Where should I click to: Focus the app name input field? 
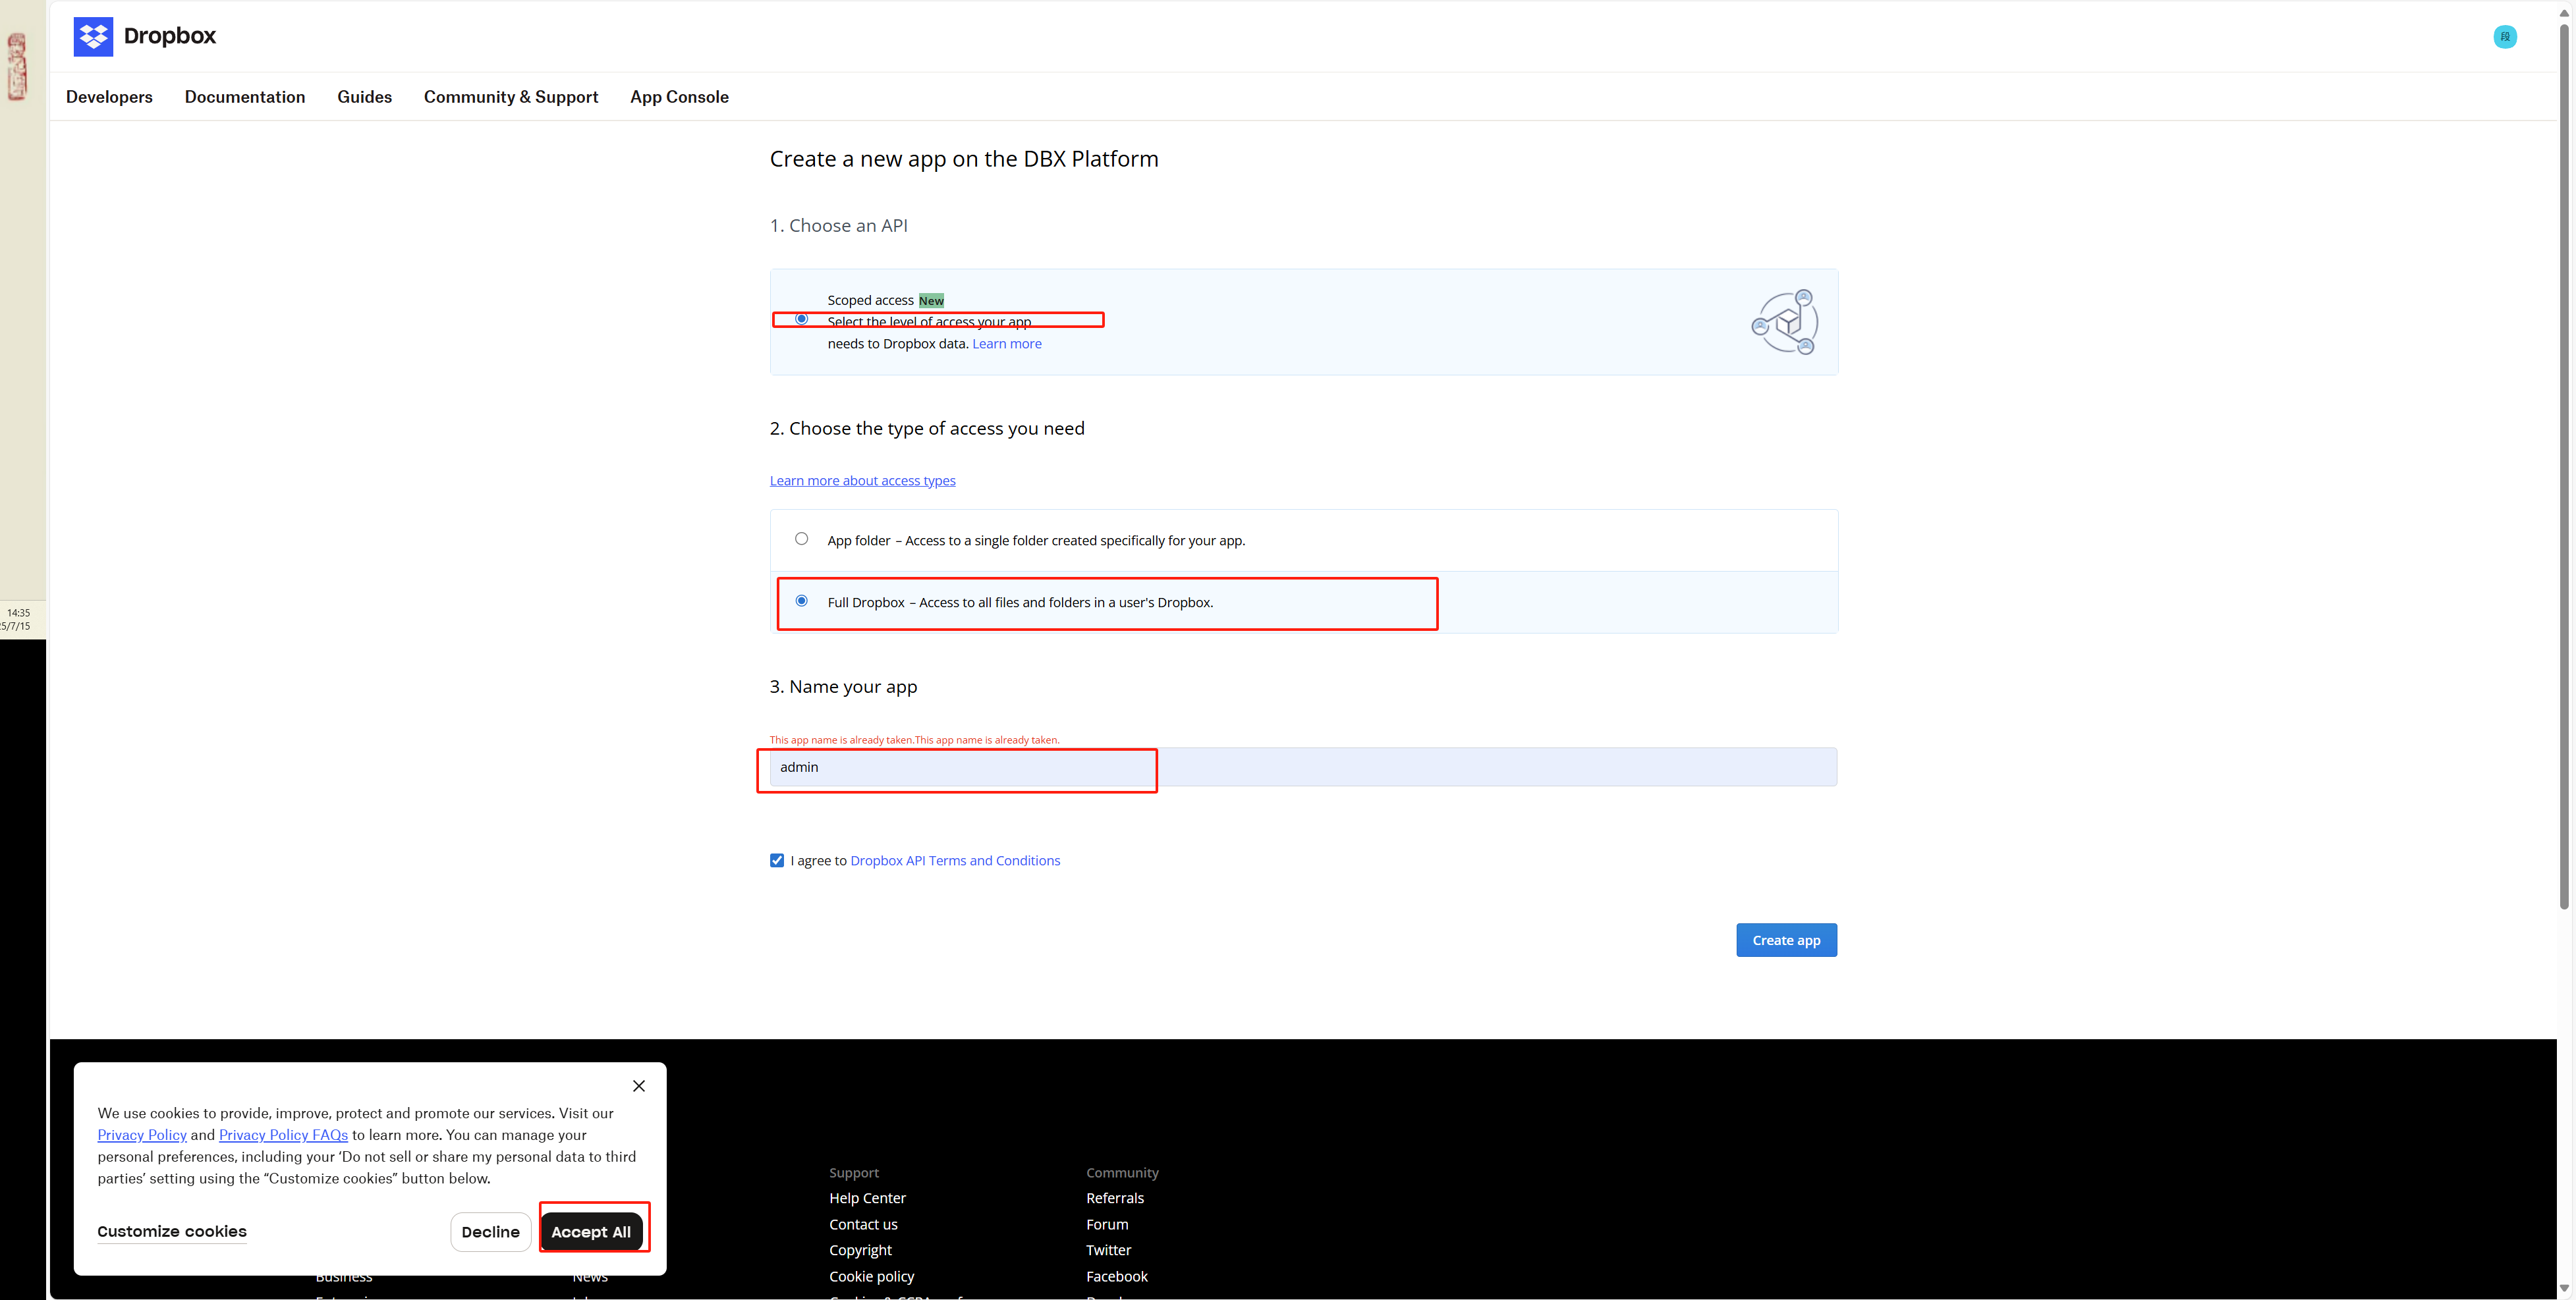[1303, 767]
